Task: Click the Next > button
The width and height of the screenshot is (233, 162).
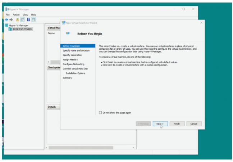Action: coord(160,124)
